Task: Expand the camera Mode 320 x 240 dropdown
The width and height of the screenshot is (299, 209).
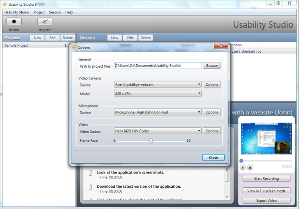Action: [158, 93]
